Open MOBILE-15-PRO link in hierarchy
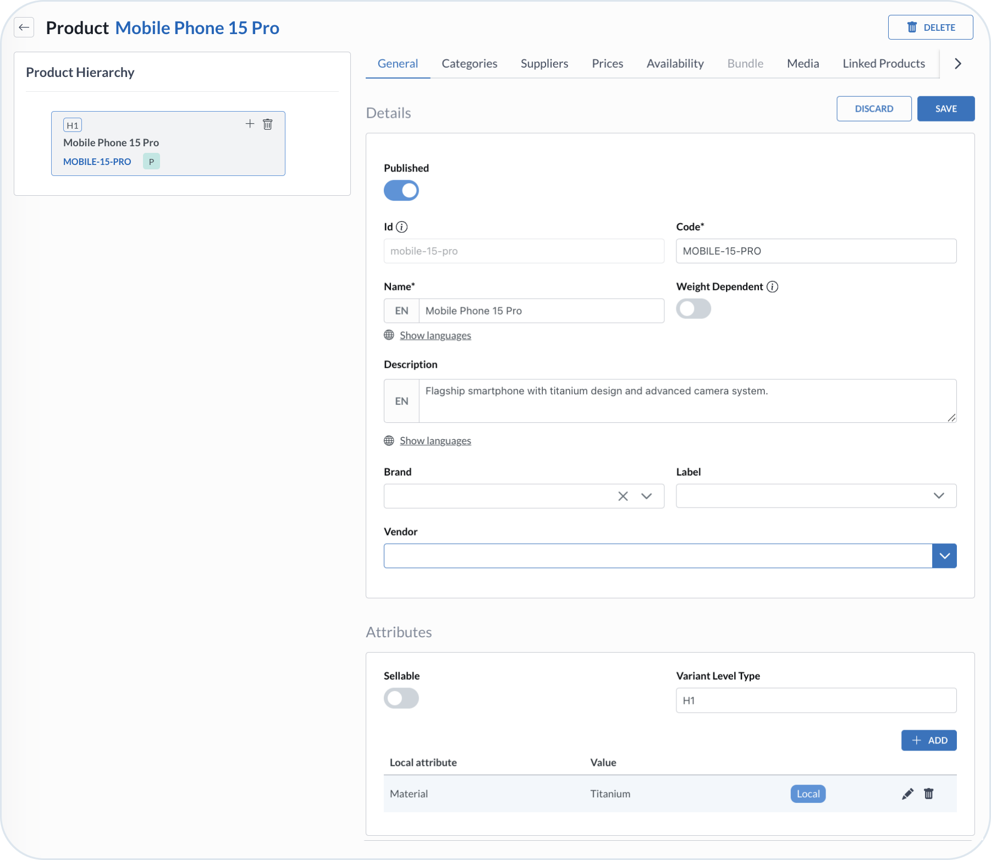991x860 pixels. click(97, 162)
